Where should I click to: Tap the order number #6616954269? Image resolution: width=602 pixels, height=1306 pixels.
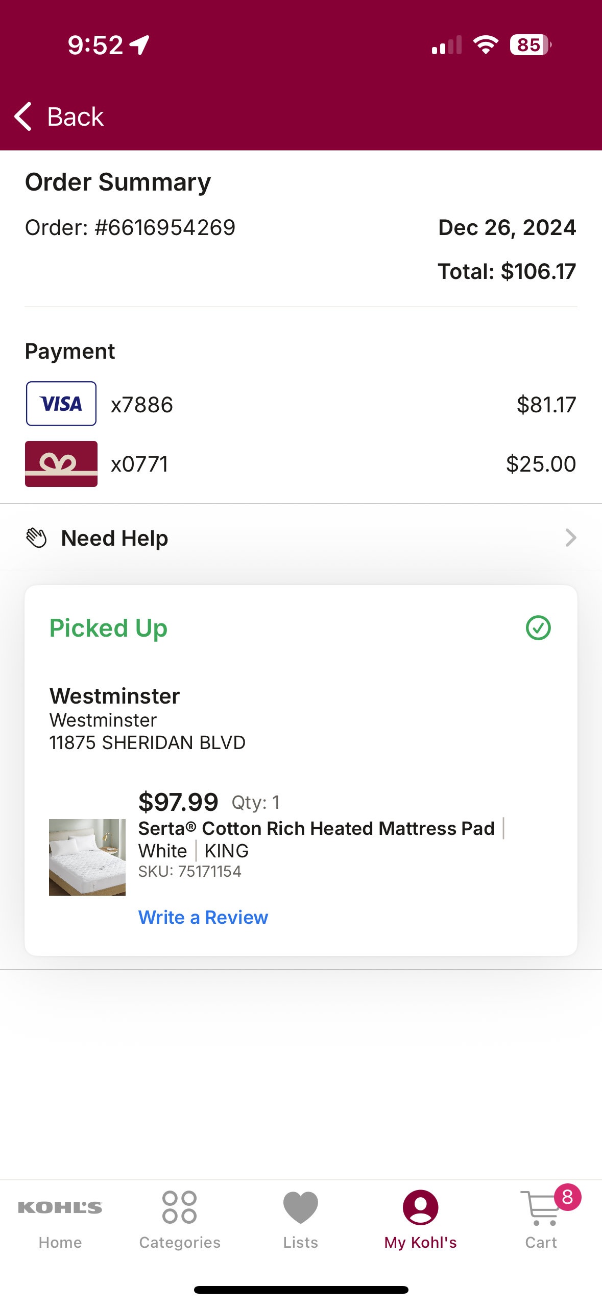pos(165,227)
